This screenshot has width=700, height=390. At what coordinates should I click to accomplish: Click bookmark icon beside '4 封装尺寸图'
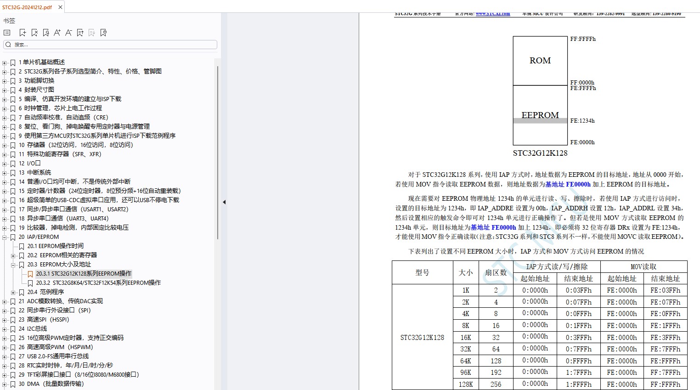tap(13, 90)
